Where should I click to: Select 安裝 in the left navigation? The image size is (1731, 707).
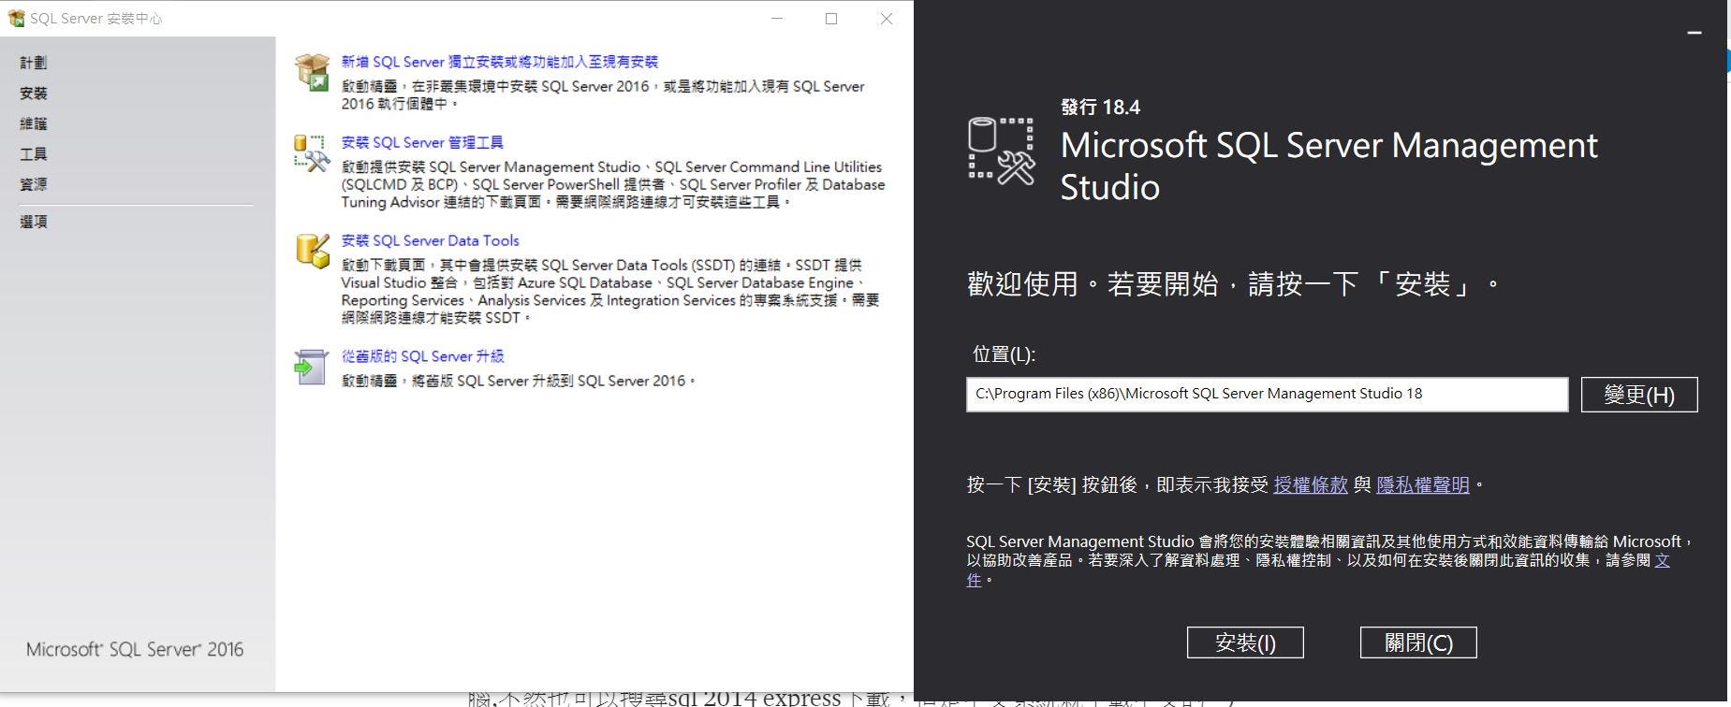[x=34, y=94]
